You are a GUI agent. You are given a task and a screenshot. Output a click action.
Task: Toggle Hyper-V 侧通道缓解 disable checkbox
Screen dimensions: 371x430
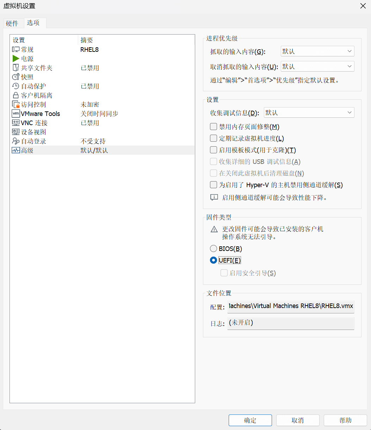pos(214,185)
